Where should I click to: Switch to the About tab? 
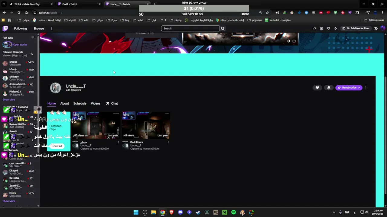click(64, 103)
